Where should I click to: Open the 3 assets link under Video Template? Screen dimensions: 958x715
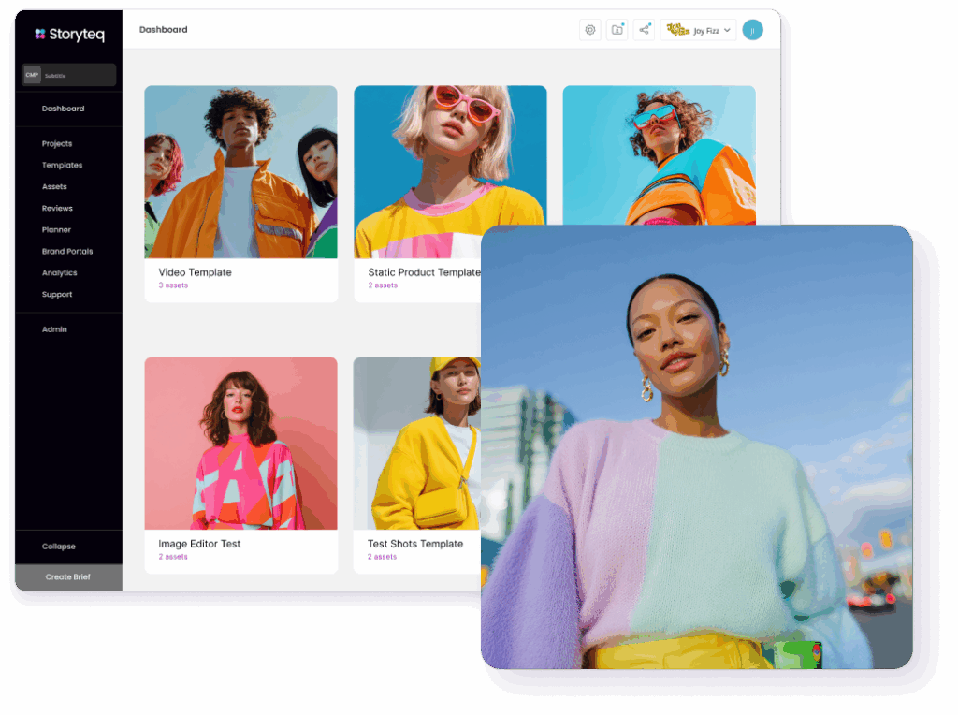coord(173,285)
